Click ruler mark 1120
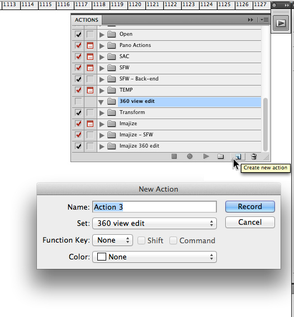Screen dimensions: 294x317 pos(135,4)
